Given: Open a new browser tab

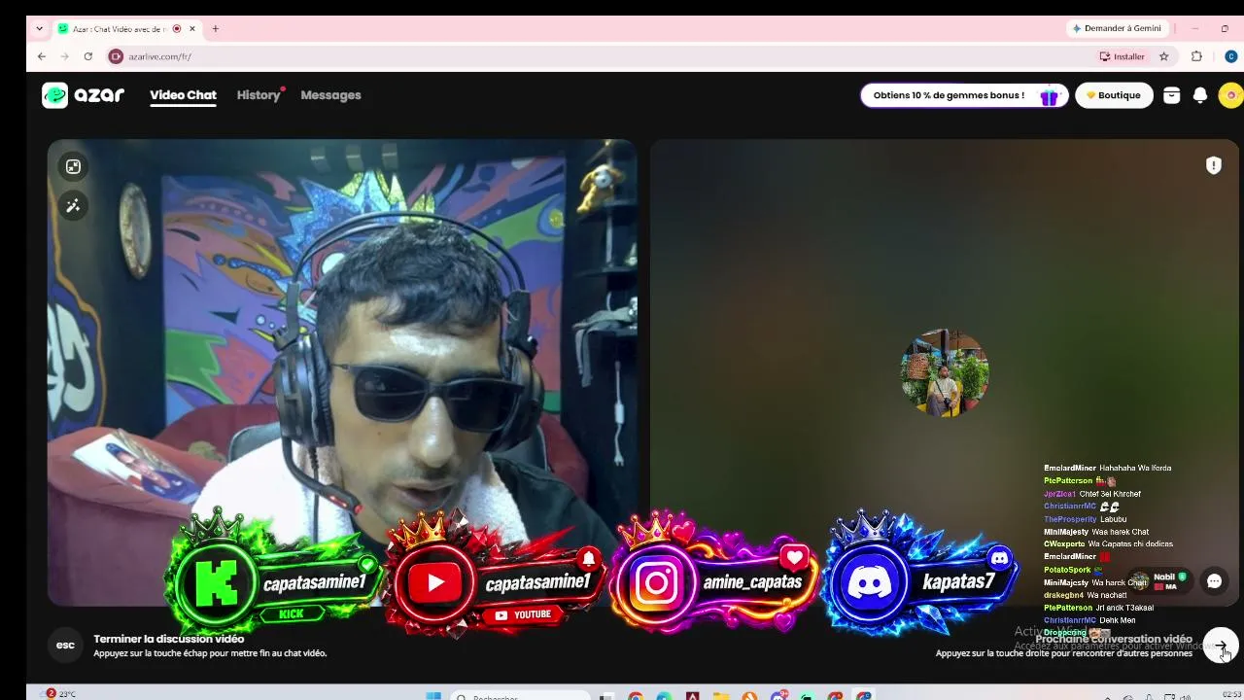Looking at the screenshot, I should pos(216,29).
